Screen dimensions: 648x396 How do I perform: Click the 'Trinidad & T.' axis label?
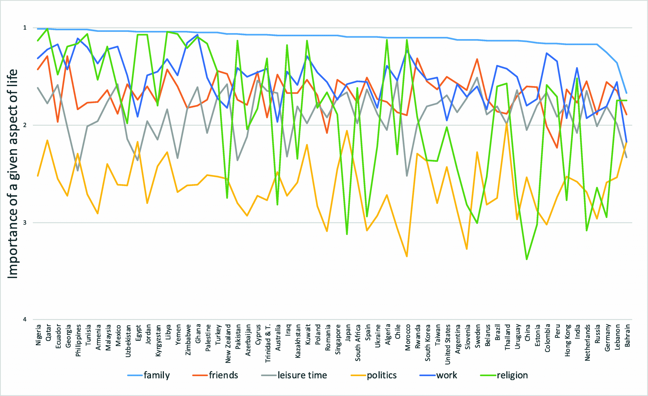pos(268,344)
